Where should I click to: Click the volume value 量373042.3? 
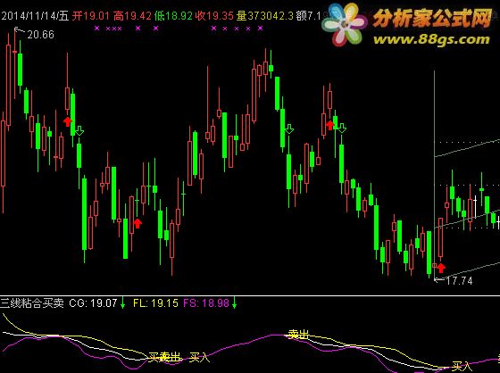(264, 16)
